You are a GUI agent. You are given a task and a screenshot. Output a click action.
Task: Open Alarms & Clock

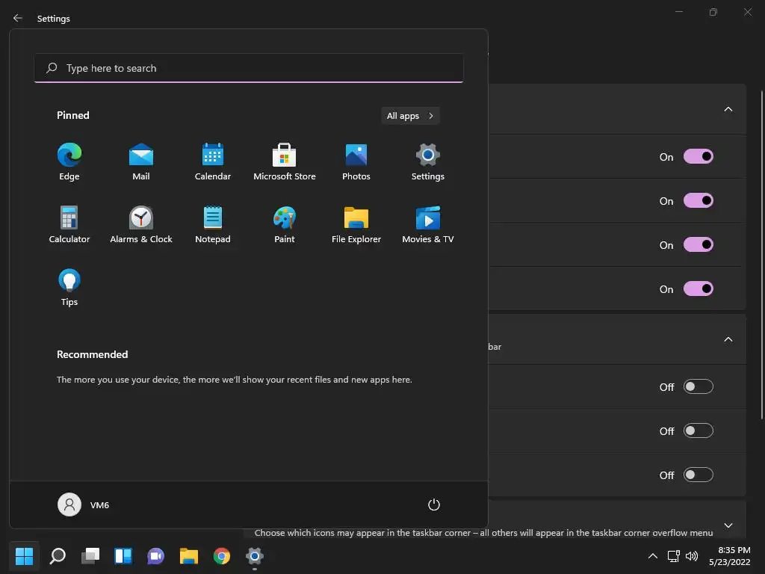tap(141, 224)
